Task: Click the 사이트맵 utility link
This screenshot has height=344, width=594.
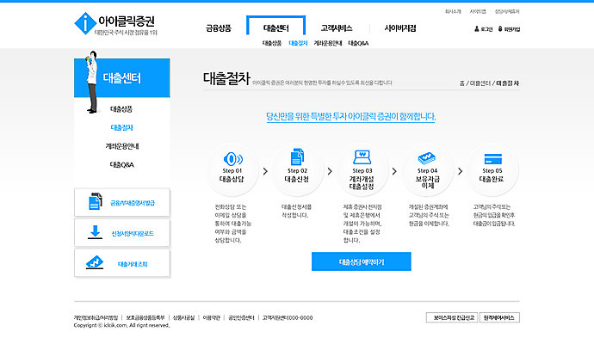Action: pyautogui.click(x=478, y=12)
